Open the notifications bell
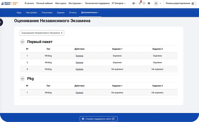 [140, 3]
